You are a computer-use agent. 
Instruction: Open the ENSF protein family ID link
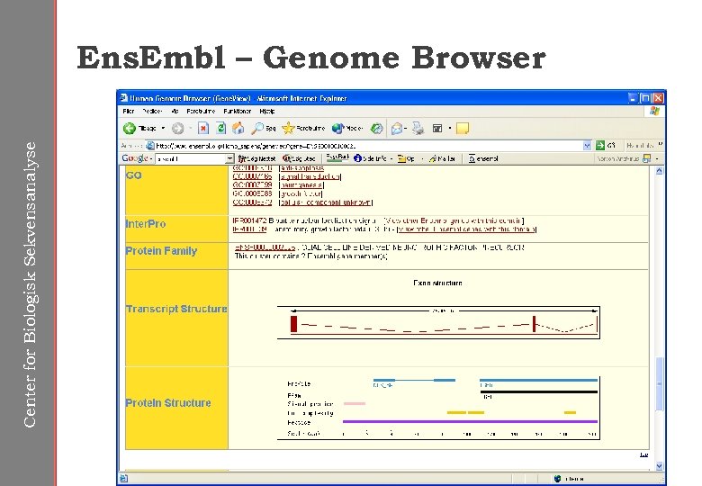point(265,247)
